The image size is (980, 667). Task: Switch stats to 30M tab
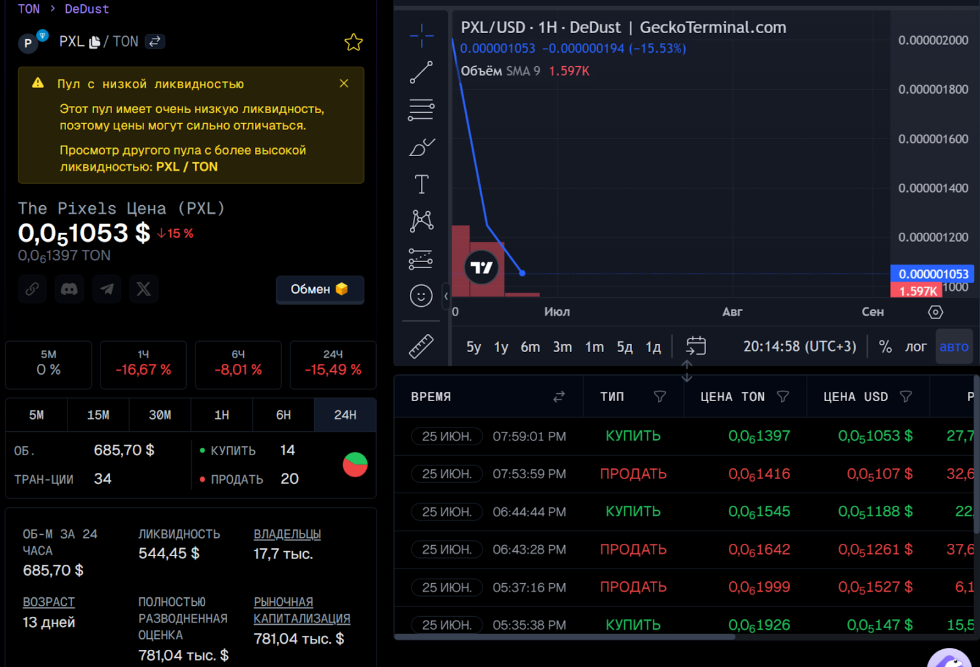pos(160,415)
